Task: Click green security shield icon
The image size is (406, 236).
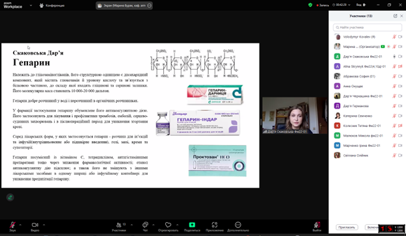Action: (310, 5)
